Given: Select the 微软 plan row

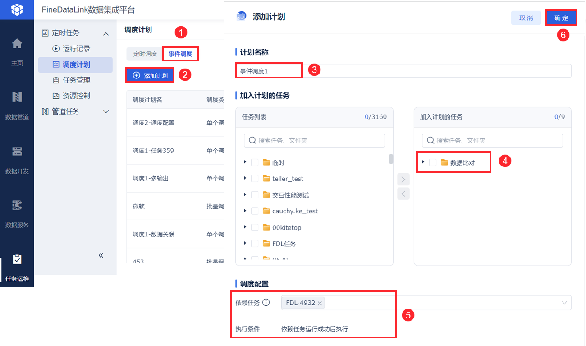Looking at the screenshot, I should click(x=175, y=207).
